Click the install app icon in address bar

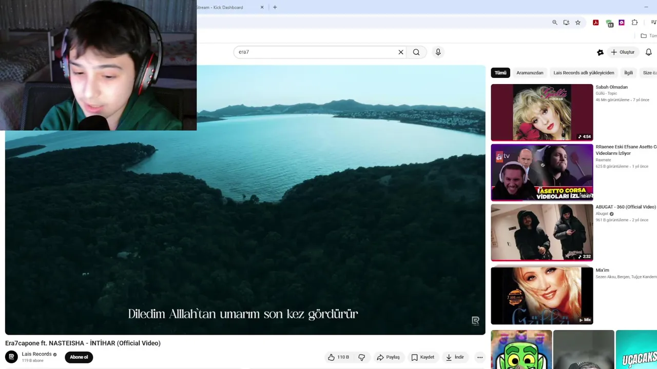coord(566,23)
